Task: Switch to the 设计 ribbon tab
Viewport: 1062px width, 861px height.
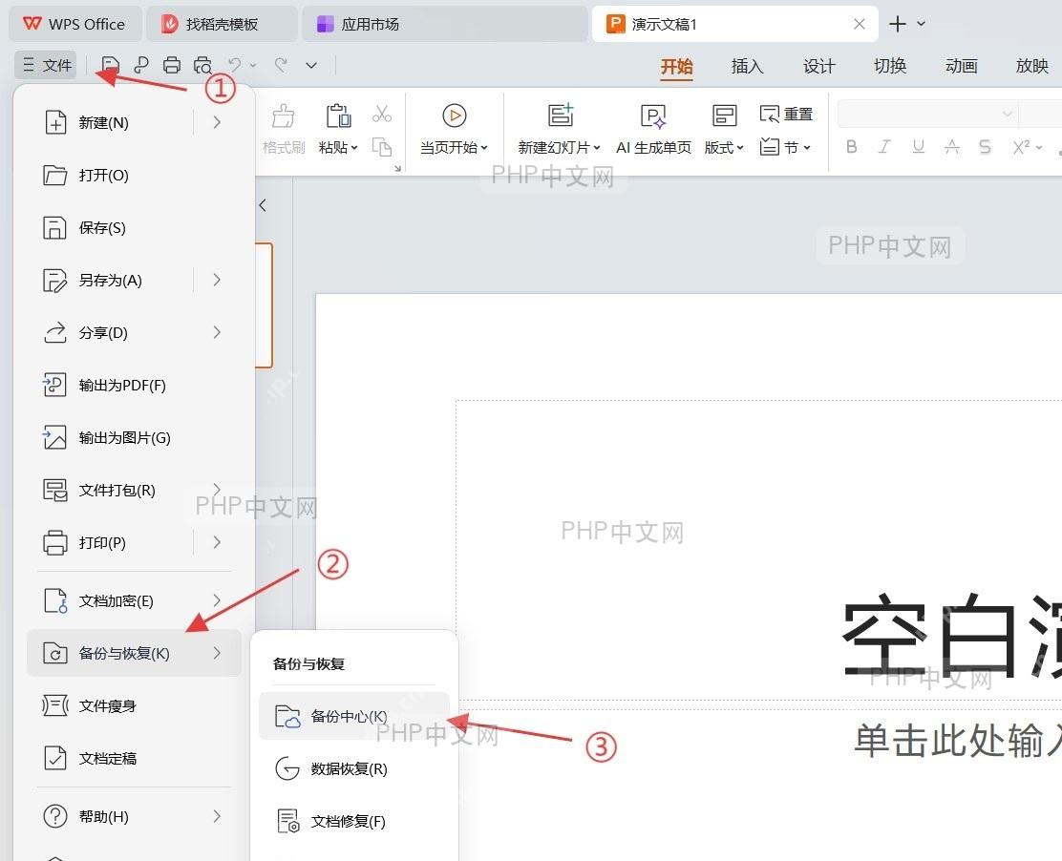Action: tap(818, 66)
